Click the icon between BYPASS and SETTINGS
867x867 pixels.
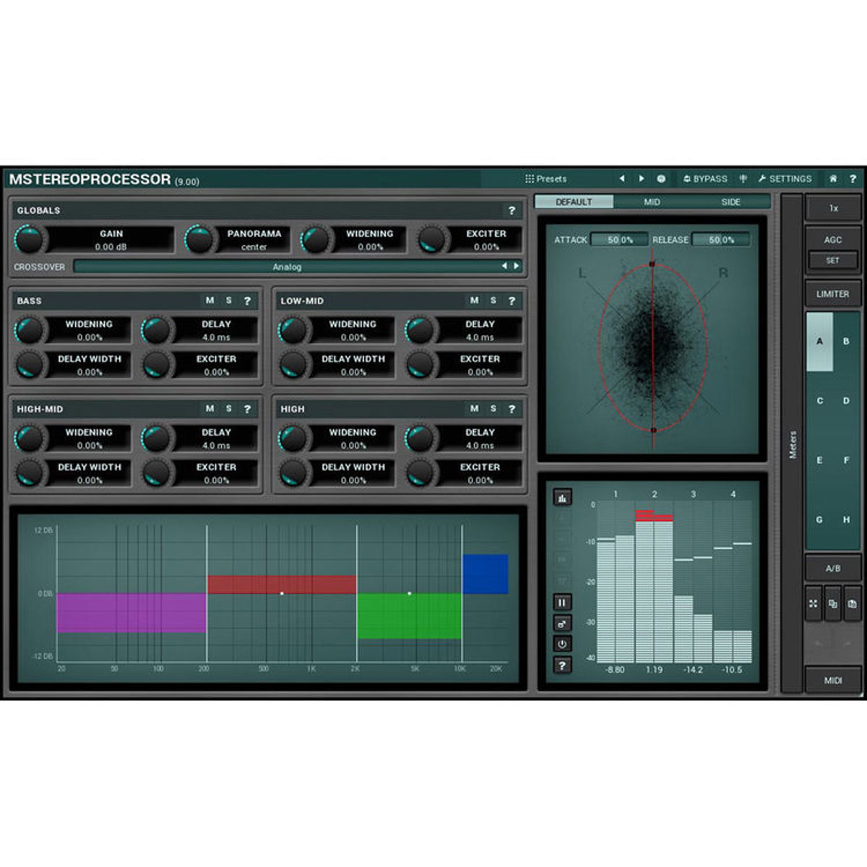click(743, 178)
